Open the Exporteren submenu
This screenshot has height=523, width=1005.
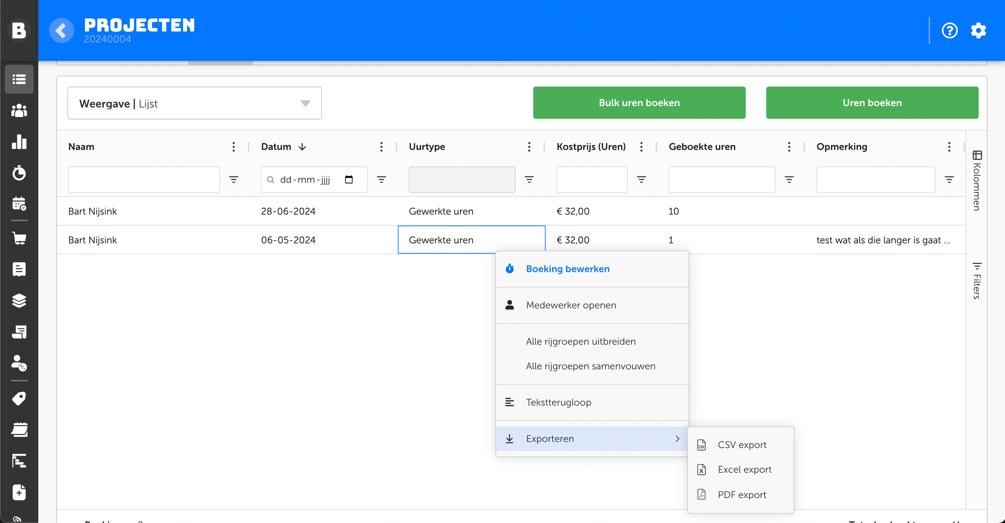click(592, 439)
